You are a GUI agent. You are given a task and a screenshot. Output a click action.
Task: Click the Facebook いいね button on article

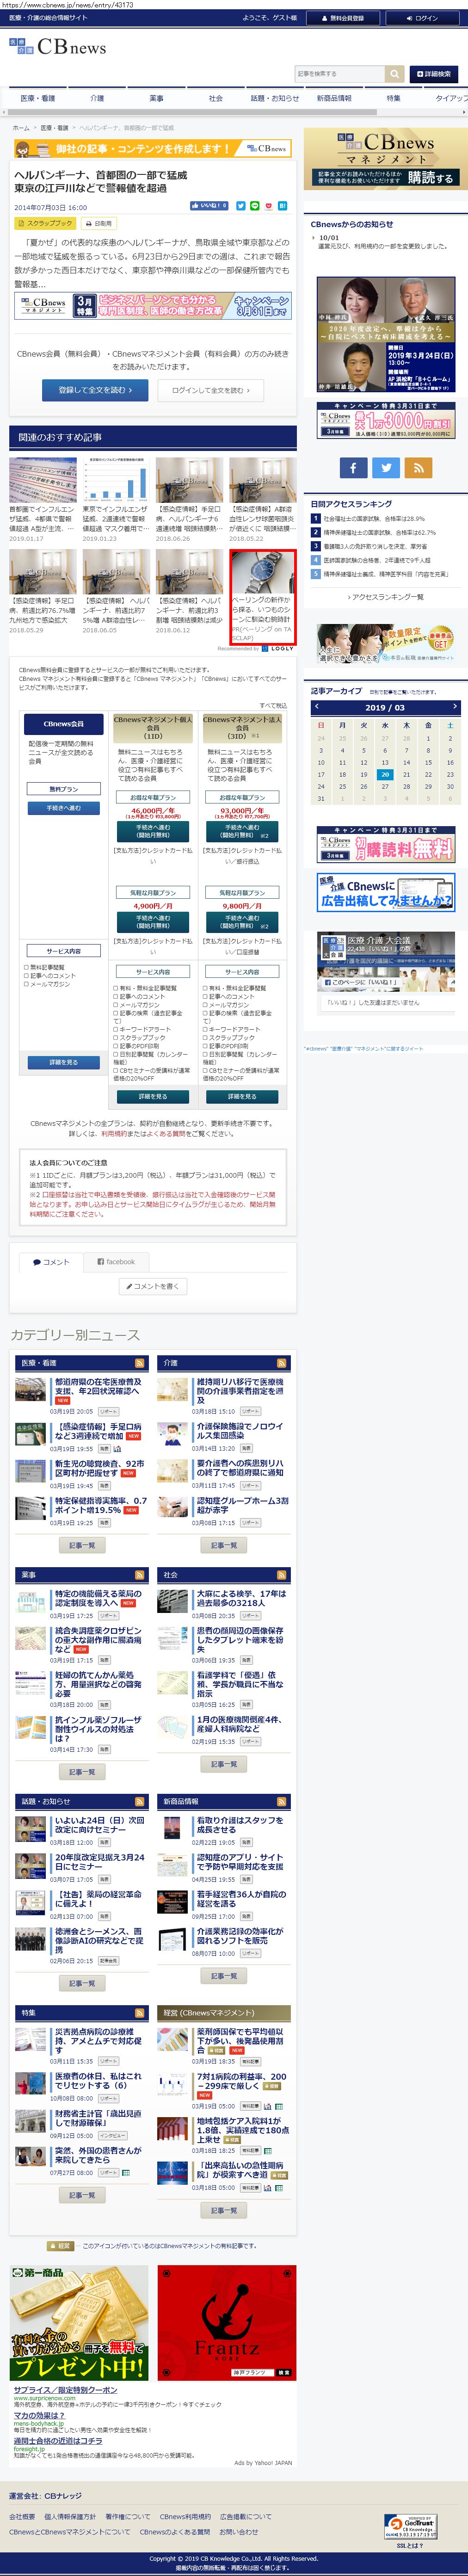(209, 206)
